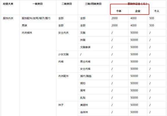The image size is (167, 116).
Task: Click the 个人 sub-header
Action: 157,11
